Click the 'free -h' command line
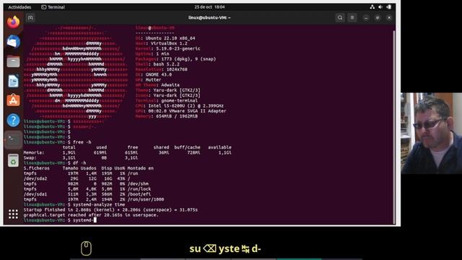Screen dimensions: 462x260 point(58,142)
